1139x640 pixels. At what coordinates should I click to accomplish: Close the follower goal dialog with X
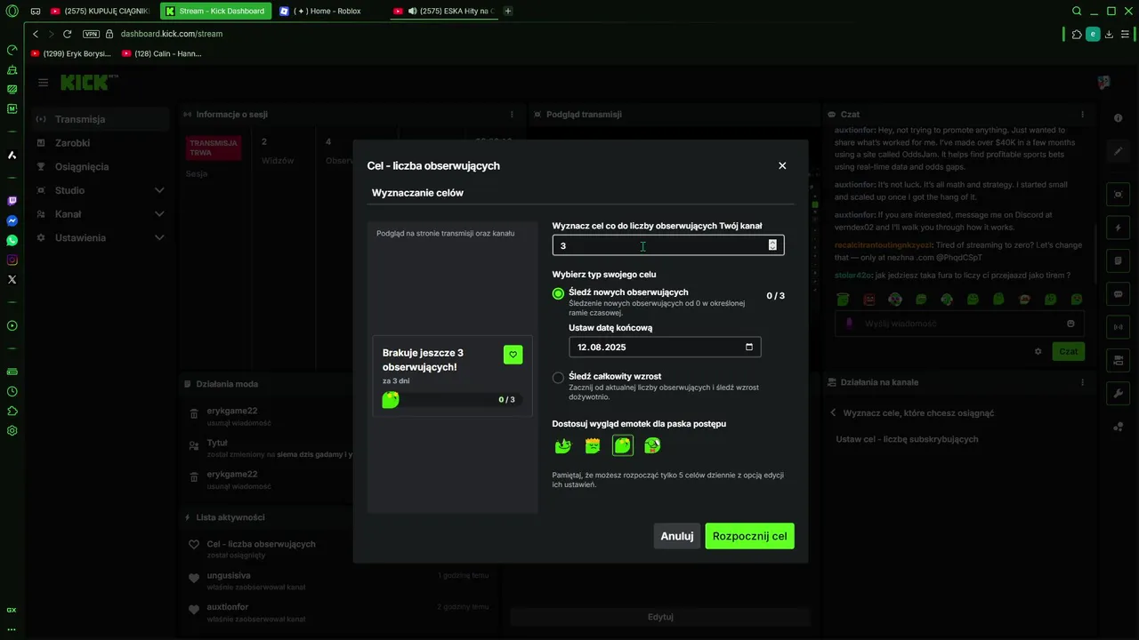click(782, 165)
